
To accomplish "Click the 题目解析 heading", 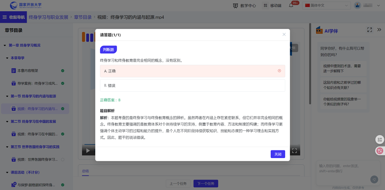I will (107, 111).
